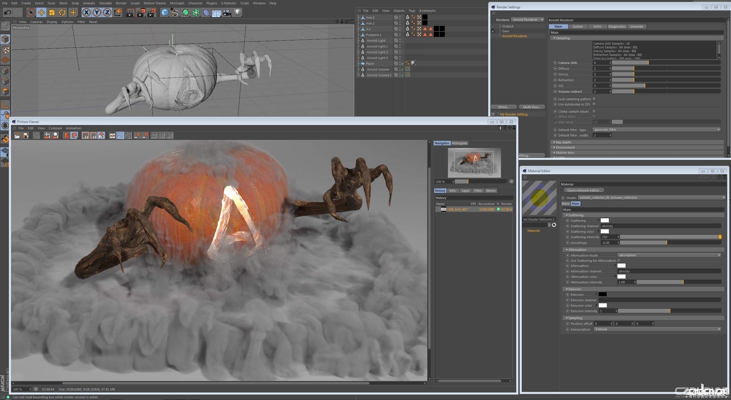Click the floor environment icon

(x=216, y=12)
